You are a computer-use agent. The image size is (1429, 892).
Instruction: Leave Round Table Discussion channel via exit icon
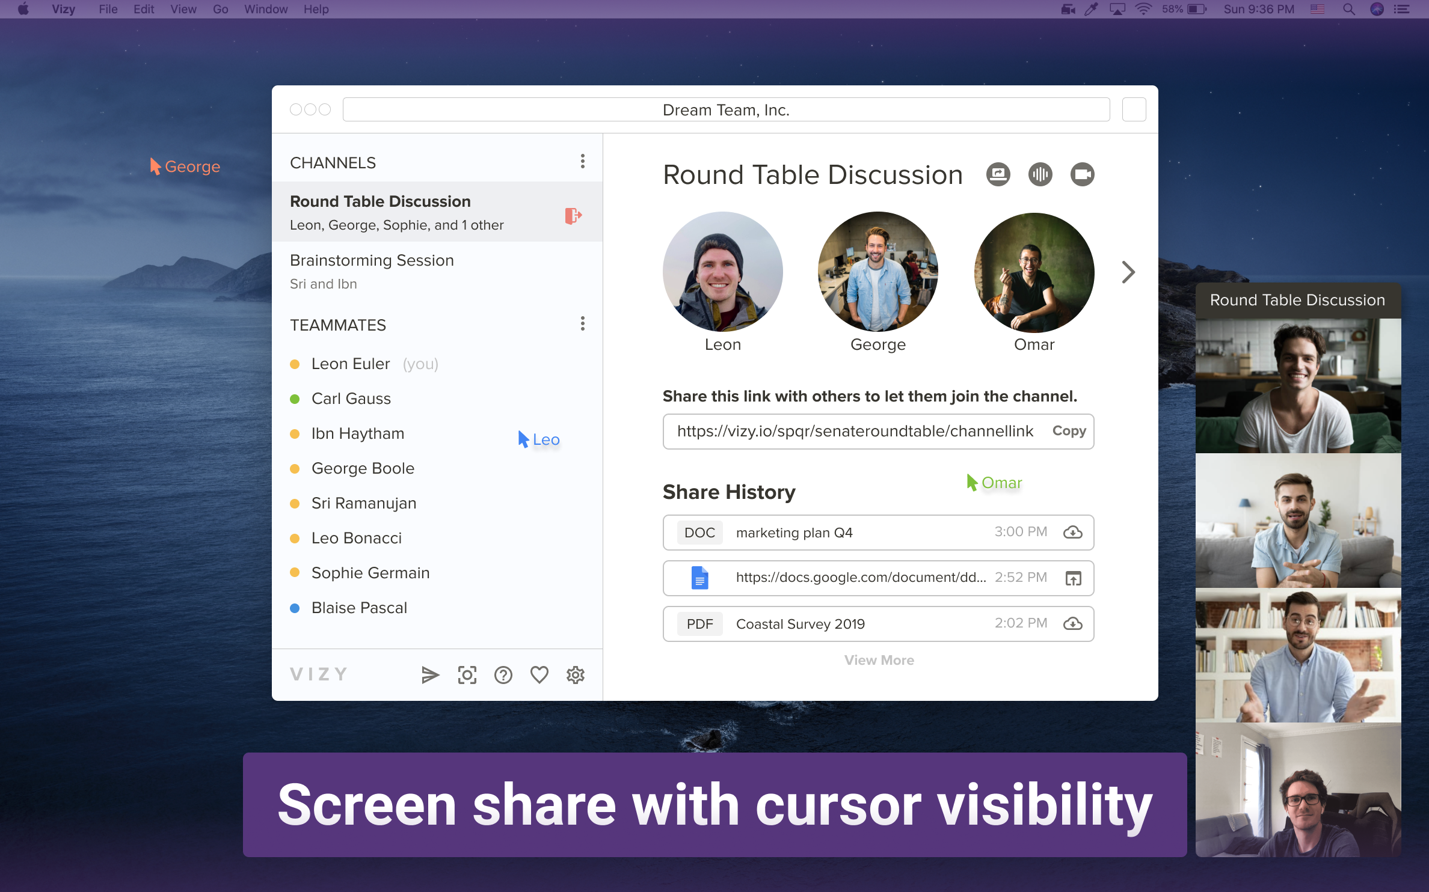pyautogui.click(x=573, y=215)
